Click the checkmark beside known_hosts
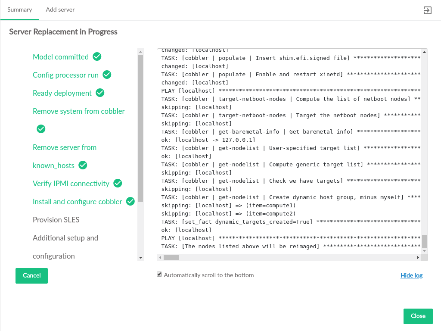 (83, 165)
